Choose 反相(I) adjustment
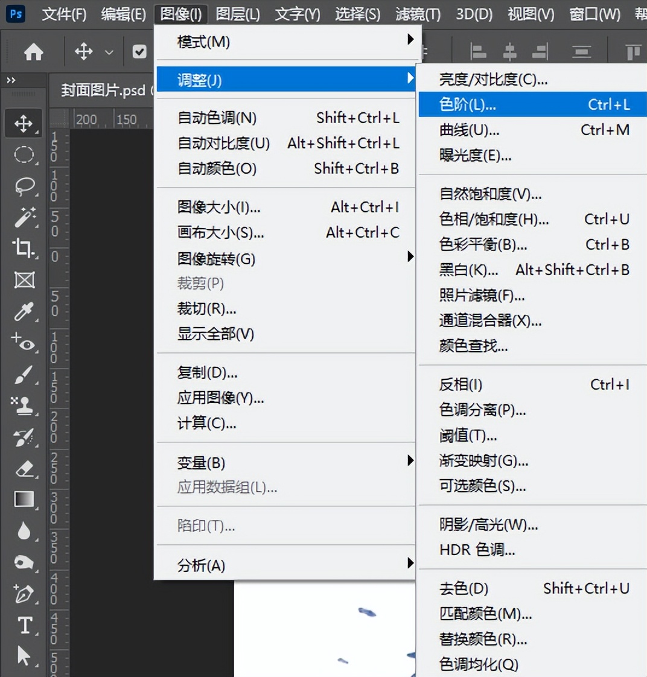The width and height of the screenshot is (647, 677). tap(533, 384)
